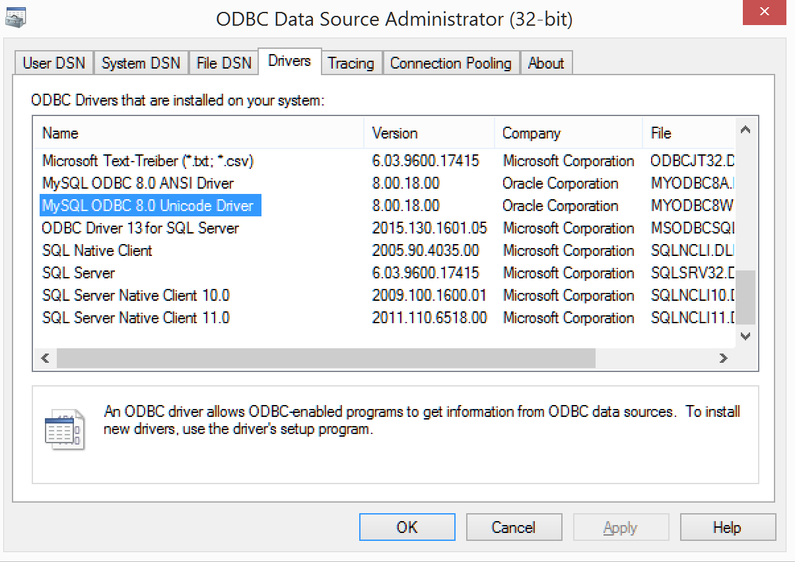
Task: Sort drivers by Name column header
Action: 198,133
